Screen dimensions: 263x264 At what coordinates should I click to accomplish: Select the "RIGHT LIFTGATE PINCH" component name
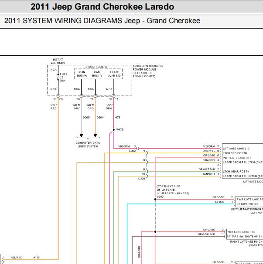(246, 242)
